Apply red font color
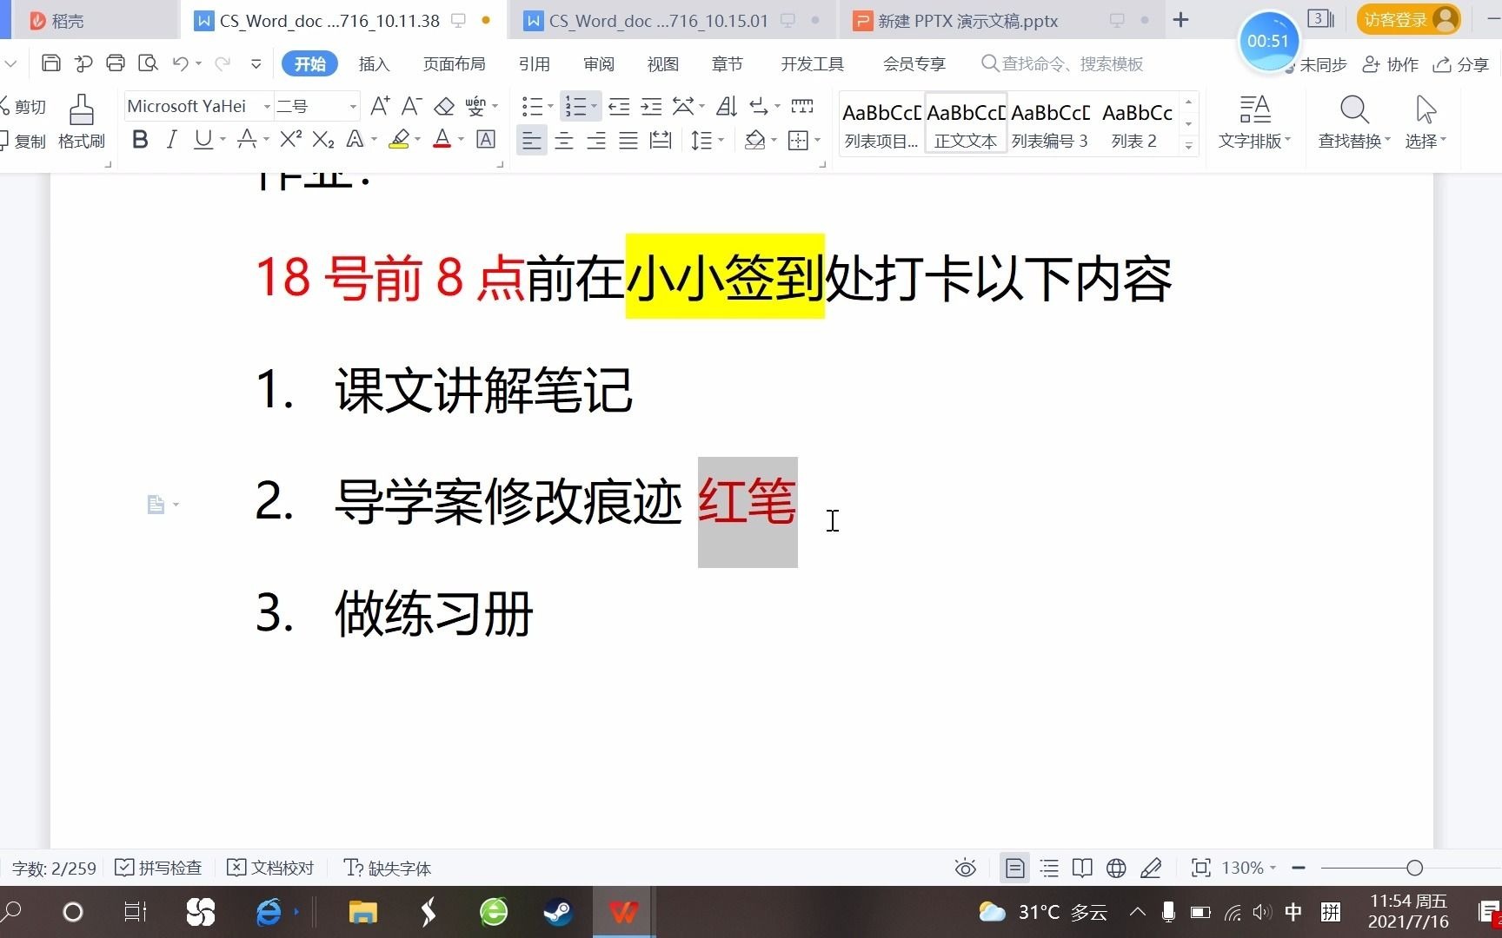 (x=442, y=139)
